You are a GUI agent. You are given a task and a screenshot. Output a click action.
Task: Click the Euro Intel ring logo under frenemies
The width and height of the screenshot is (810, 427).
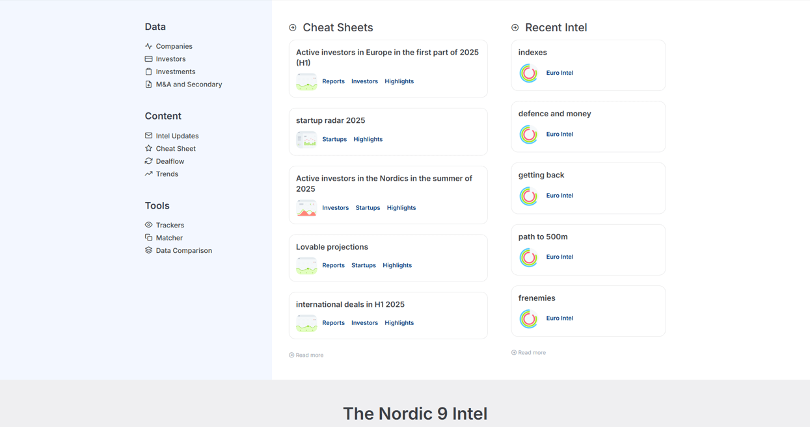(x=529, y=318)
